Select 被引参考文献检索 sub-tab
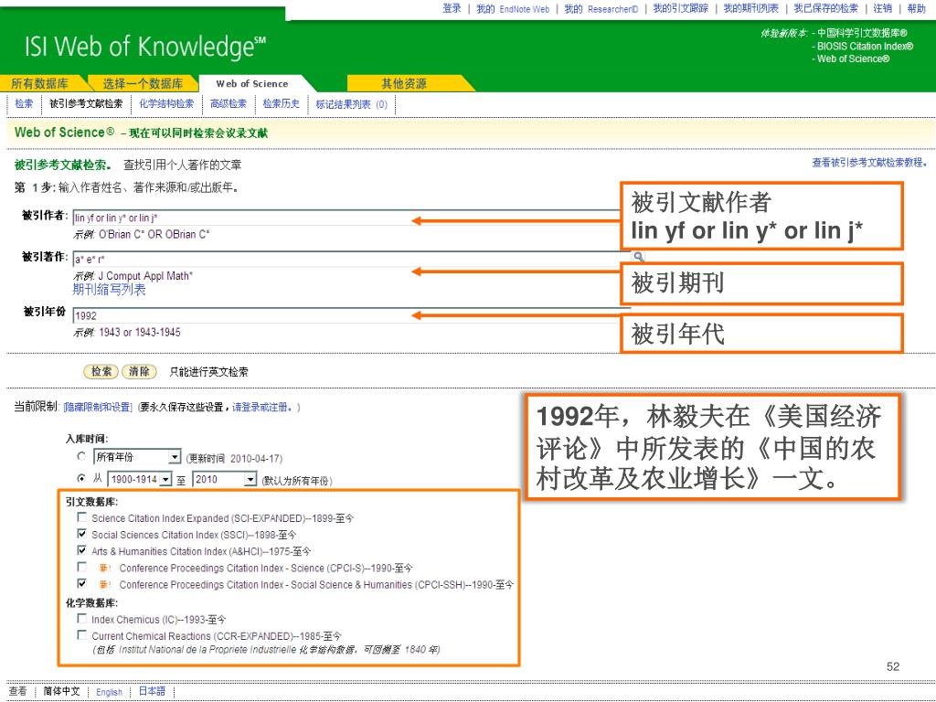 coord(86,103)
